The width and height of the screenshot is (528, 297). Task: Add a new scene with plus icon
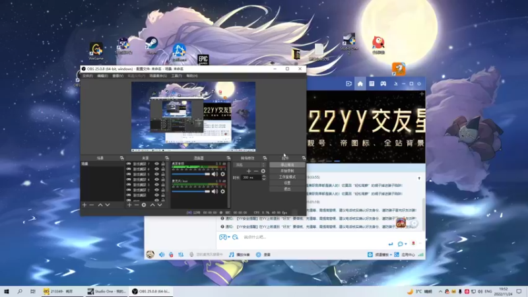tap(84, 205)
